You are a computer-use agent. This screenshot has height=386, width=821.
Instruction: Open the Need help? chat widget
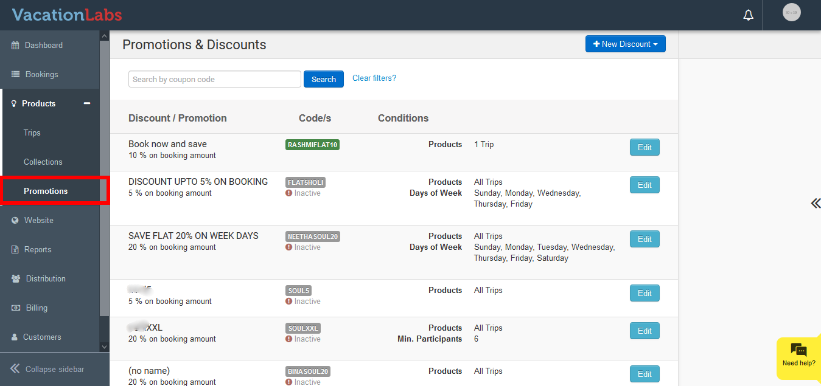[798, 356]
